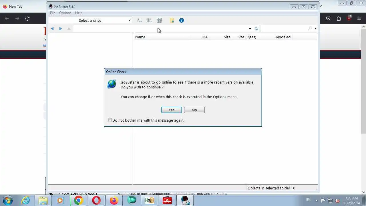The height and width of the screenshot is (206, 366).
Task: Click the back navigation arrow
Action: click(52, 29)
